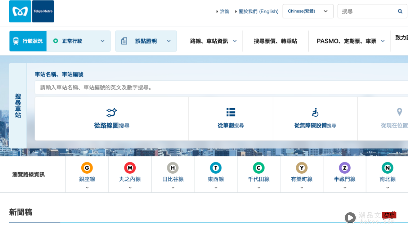Click the Tokyo Metro butterfly logo
The height and width of the screenshot is (232, 408).
[x=20, y=11]
